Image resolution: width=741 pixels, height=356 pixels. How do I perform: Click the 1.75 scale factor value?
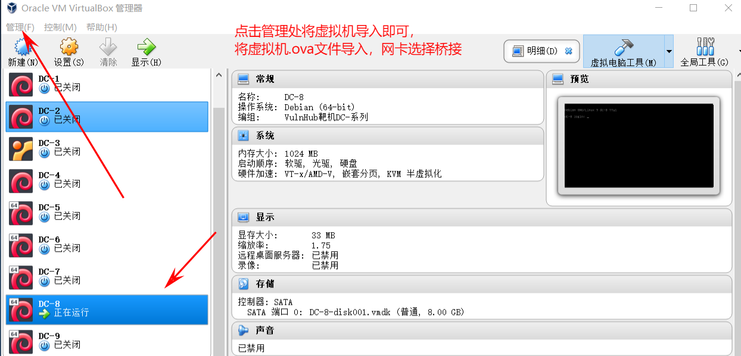point(320,245)
